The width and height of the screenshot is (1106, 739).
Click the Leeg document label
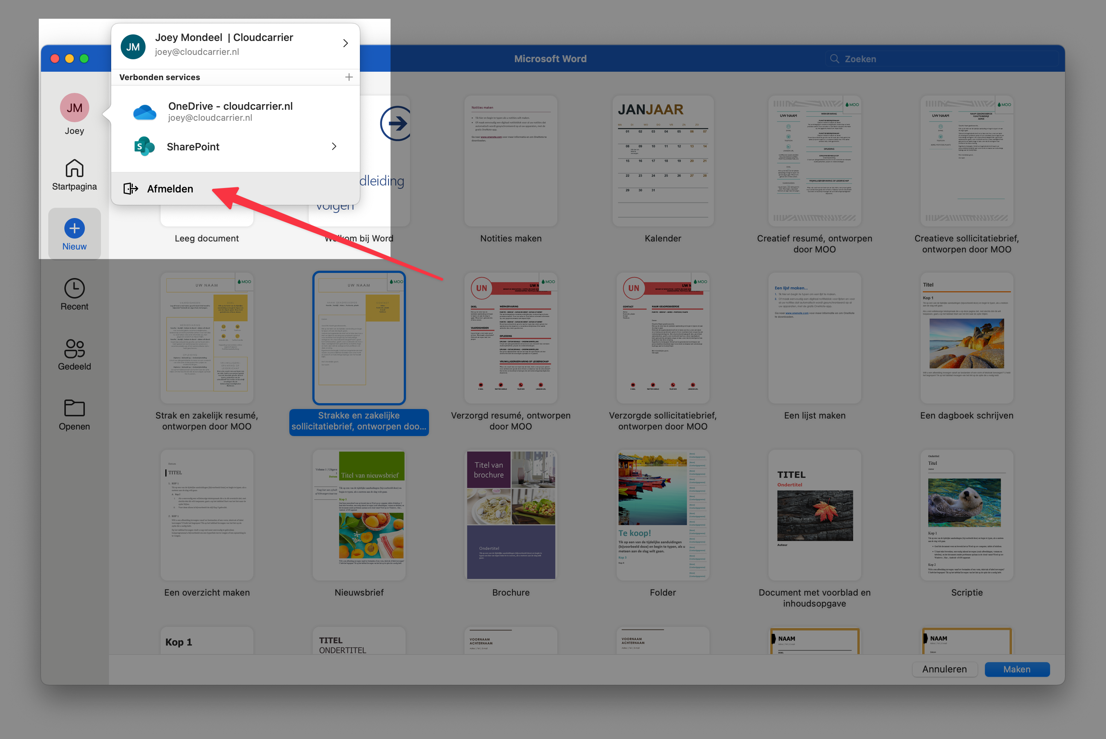coord(207,239)
